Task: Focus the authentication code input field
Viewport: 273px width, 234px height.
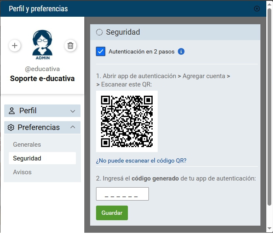Action: click(122, 194)
